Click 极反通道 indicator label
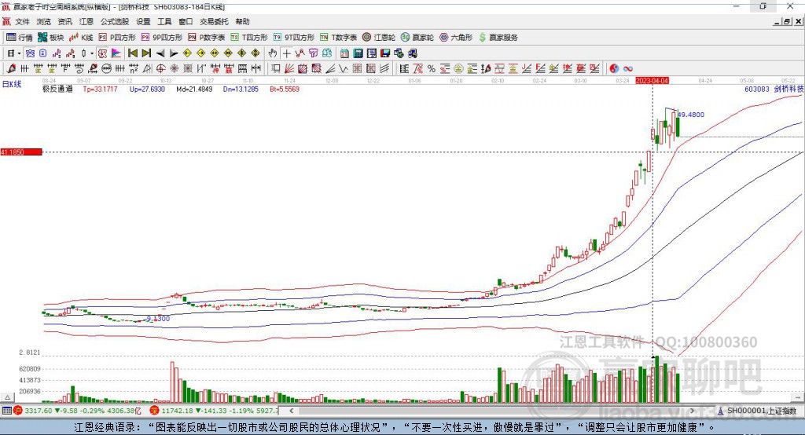The height and width of the screenshot is (435, 805). [x=57, y=89]
